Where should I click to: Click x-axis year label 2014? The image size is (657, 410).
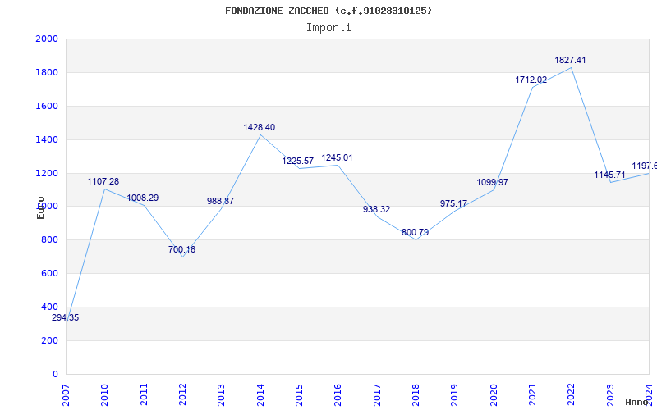pos(260,395)
